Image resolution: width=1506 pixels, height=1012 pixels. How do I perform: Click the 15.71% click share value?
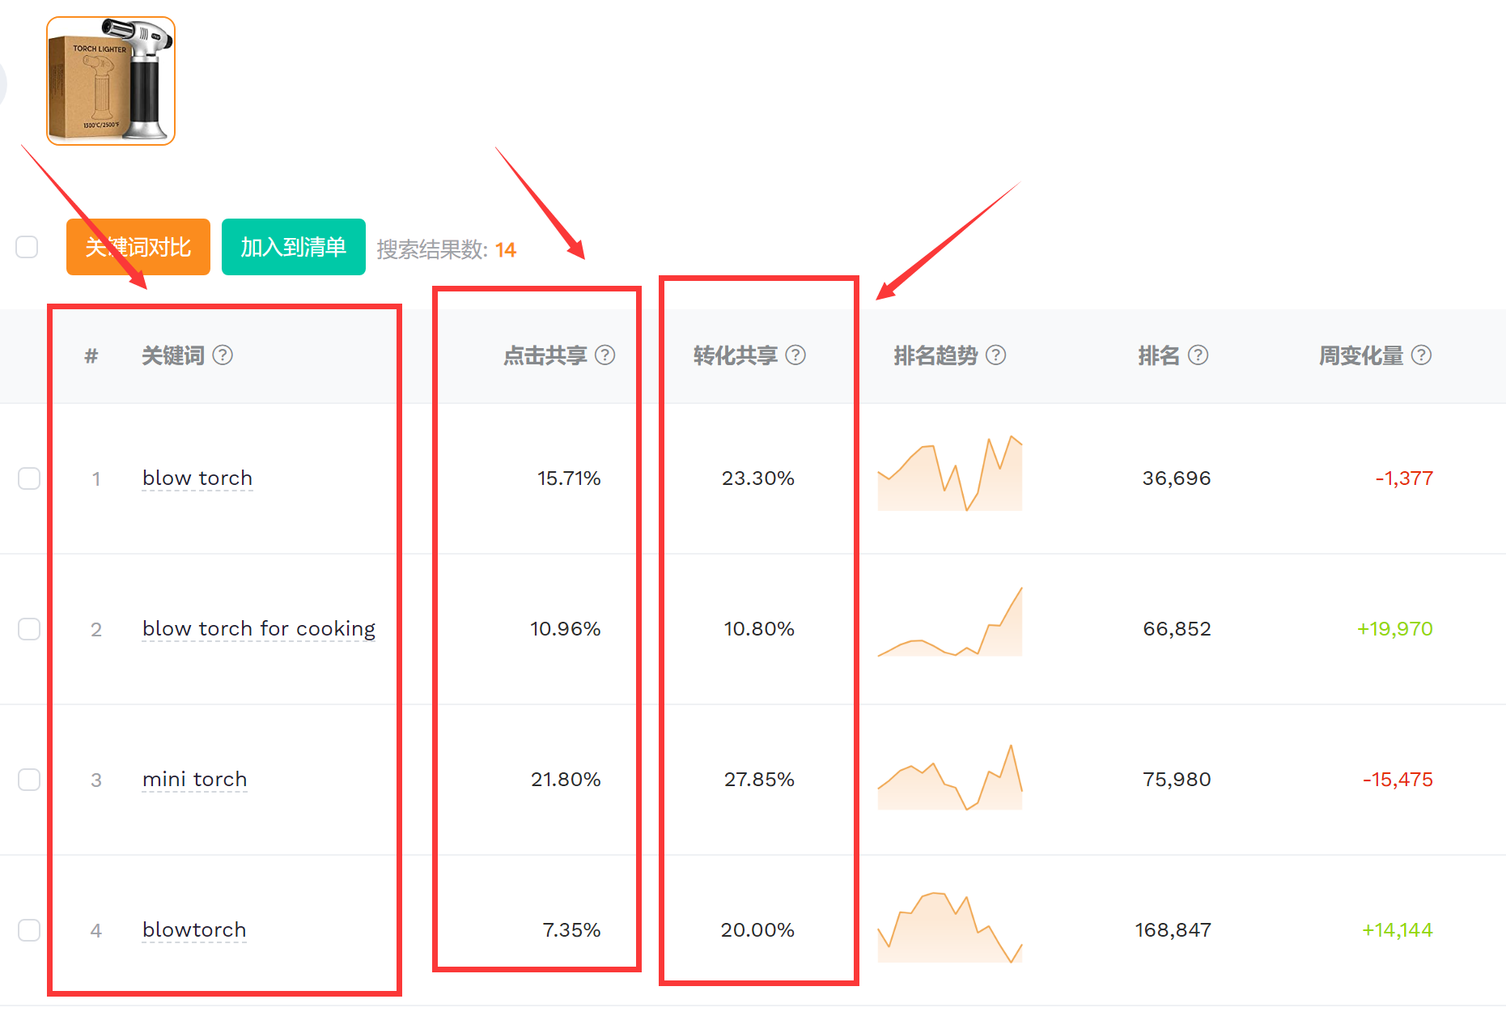pos(569,478)
